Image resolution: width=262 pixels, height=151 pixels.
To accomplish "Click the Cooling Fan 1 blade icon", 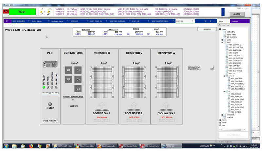I will (x=102, y=110).
